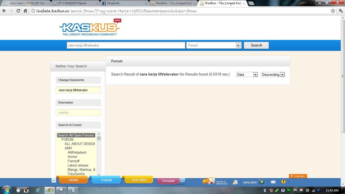Image resolution: width=345 pixels, height=194 pixels.
Task: Click hide tab toggle
Action: click(298, 176)
